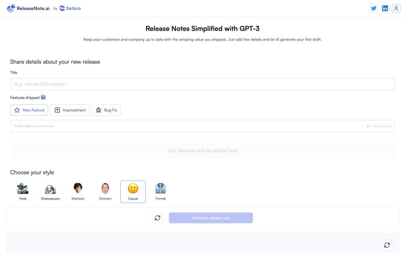Image resolution: width=405 pixels, height=253 pixels.
Task: Open the Zeda.io link
Action: tap(70, 8)
